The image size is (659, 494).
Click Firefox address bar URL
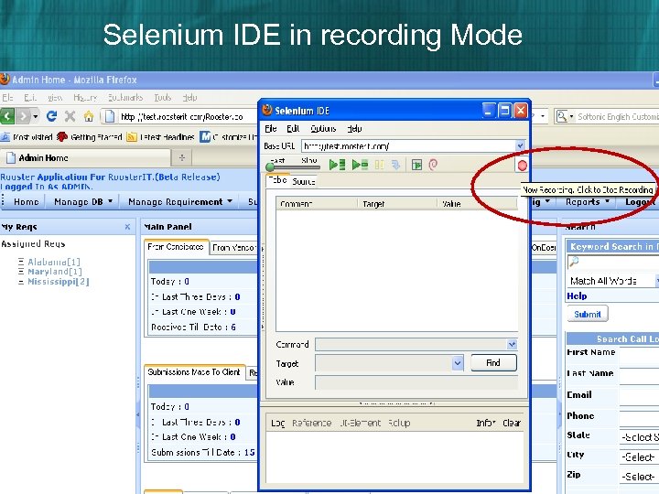pos(180,116)
